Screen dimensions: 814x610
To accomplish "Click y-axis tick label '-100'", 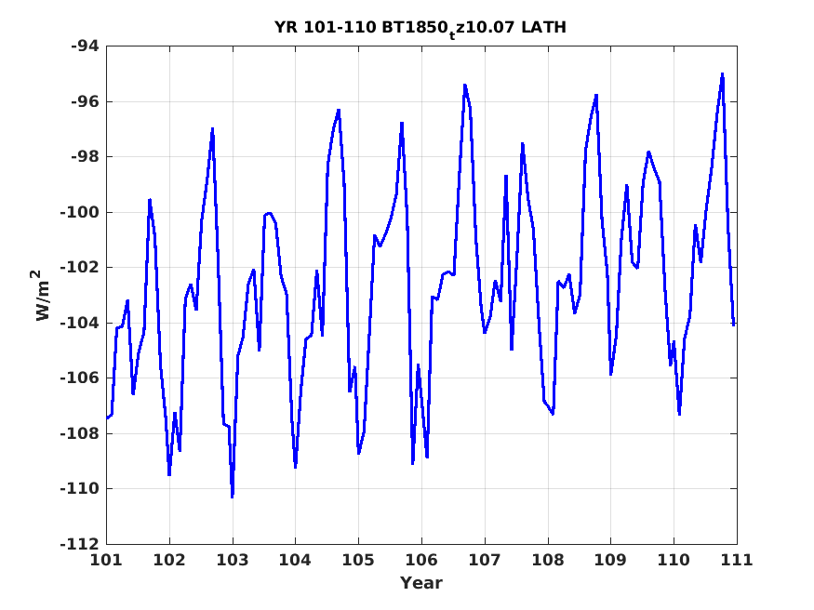I will pyautogui.click(x=79, y=212).
